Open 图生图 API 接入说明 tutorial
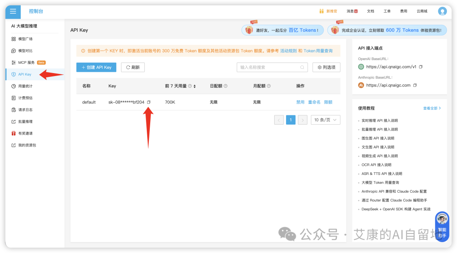 coord(378,138)
